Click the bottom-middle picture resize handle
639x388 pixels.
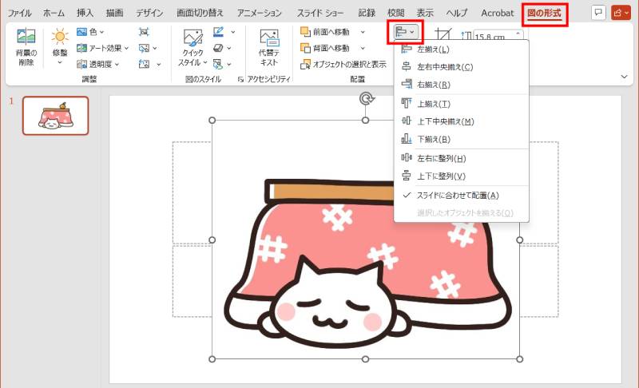366,359
